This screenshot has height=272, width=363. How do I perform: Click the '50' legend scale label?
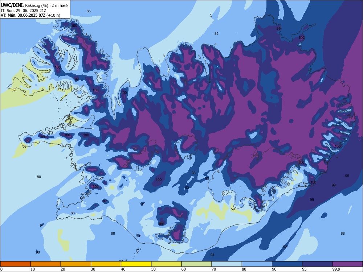coord(153,269)
